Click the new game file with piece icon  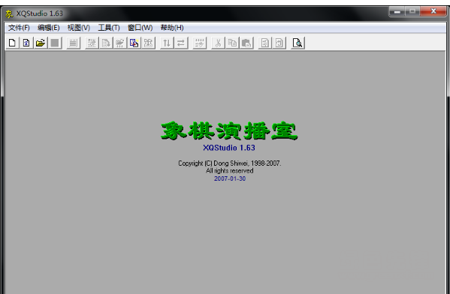click(x=26, y=43)
